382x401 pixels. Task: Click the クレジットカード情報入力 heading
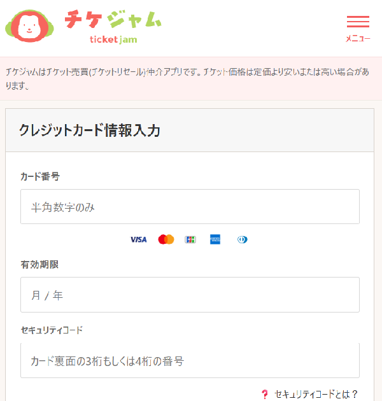(90, 130)
